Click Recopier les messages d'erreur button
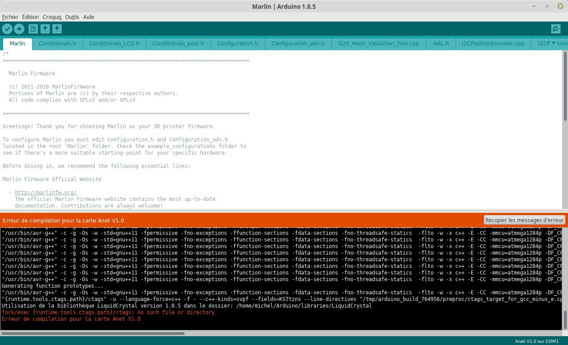 (x=524, y=220)
